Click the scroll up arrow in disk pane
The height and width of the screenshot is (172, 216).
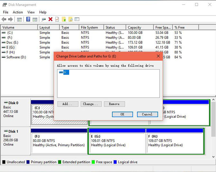click(213, 100)
